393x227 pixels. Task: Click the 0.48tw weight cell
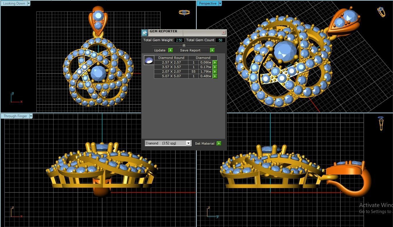[206, 76]
